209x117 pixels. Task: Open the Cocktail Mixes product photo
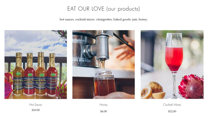[x=172, y=64]
